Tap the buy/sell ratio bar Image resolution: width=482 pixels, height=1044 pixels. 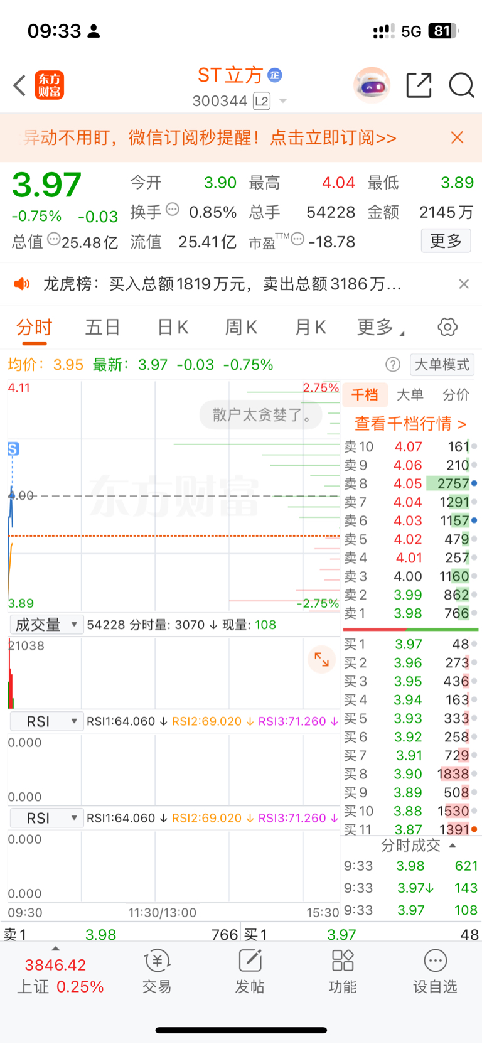(x=410, y=629)
